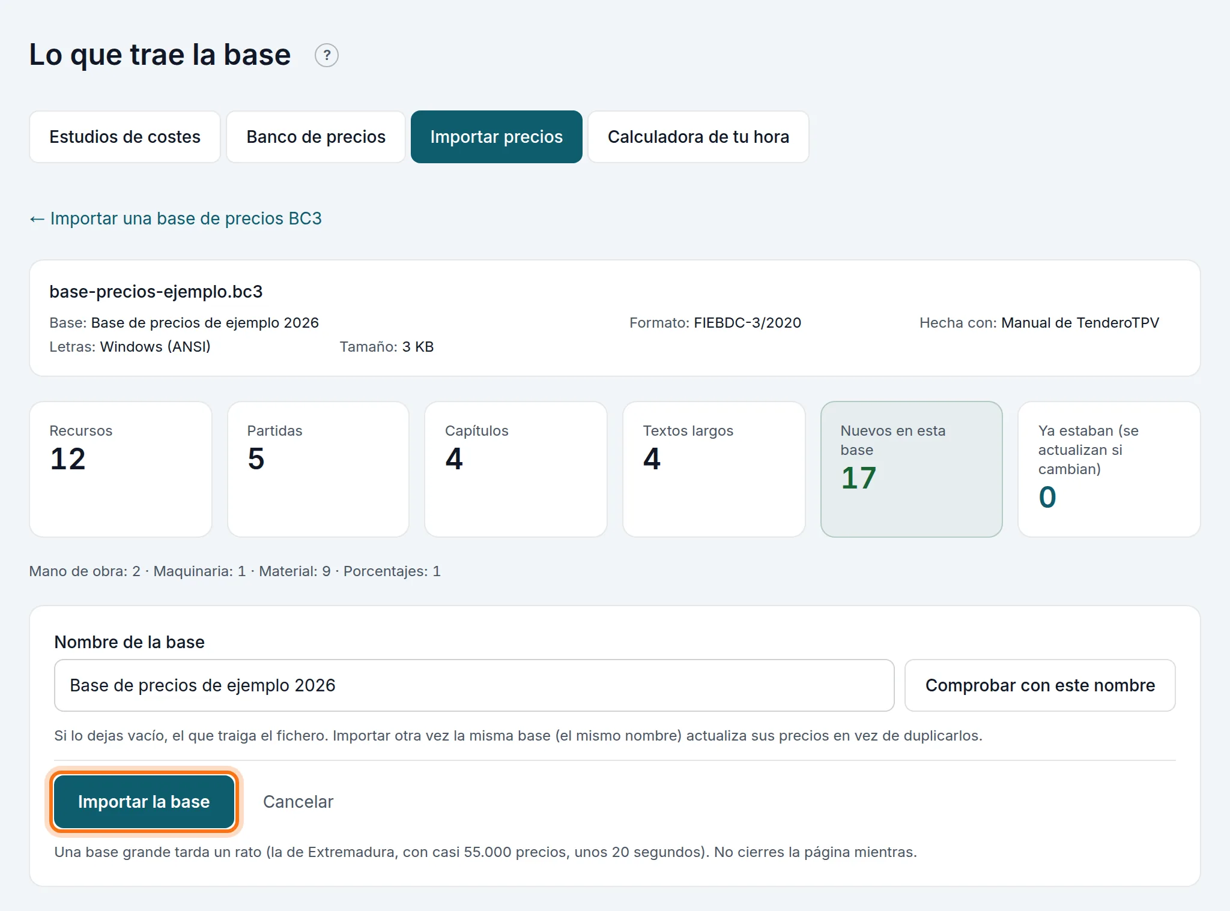Select the Recursos 12 card
1230x911 pixels.
[121, 469]
